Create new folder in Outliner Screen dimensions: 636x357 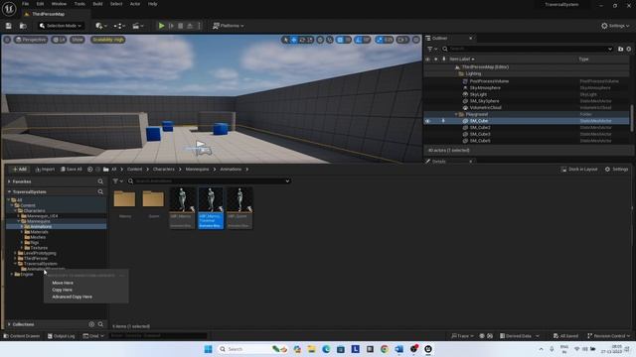620,49
